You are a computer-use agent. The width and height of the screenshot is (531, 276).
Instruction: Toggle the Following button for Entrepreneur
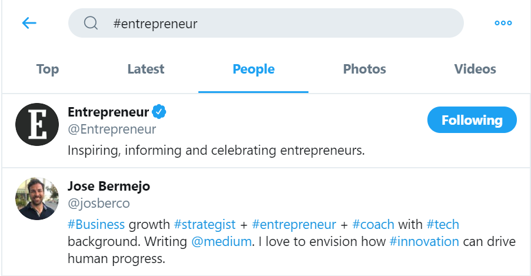(472, 120)
